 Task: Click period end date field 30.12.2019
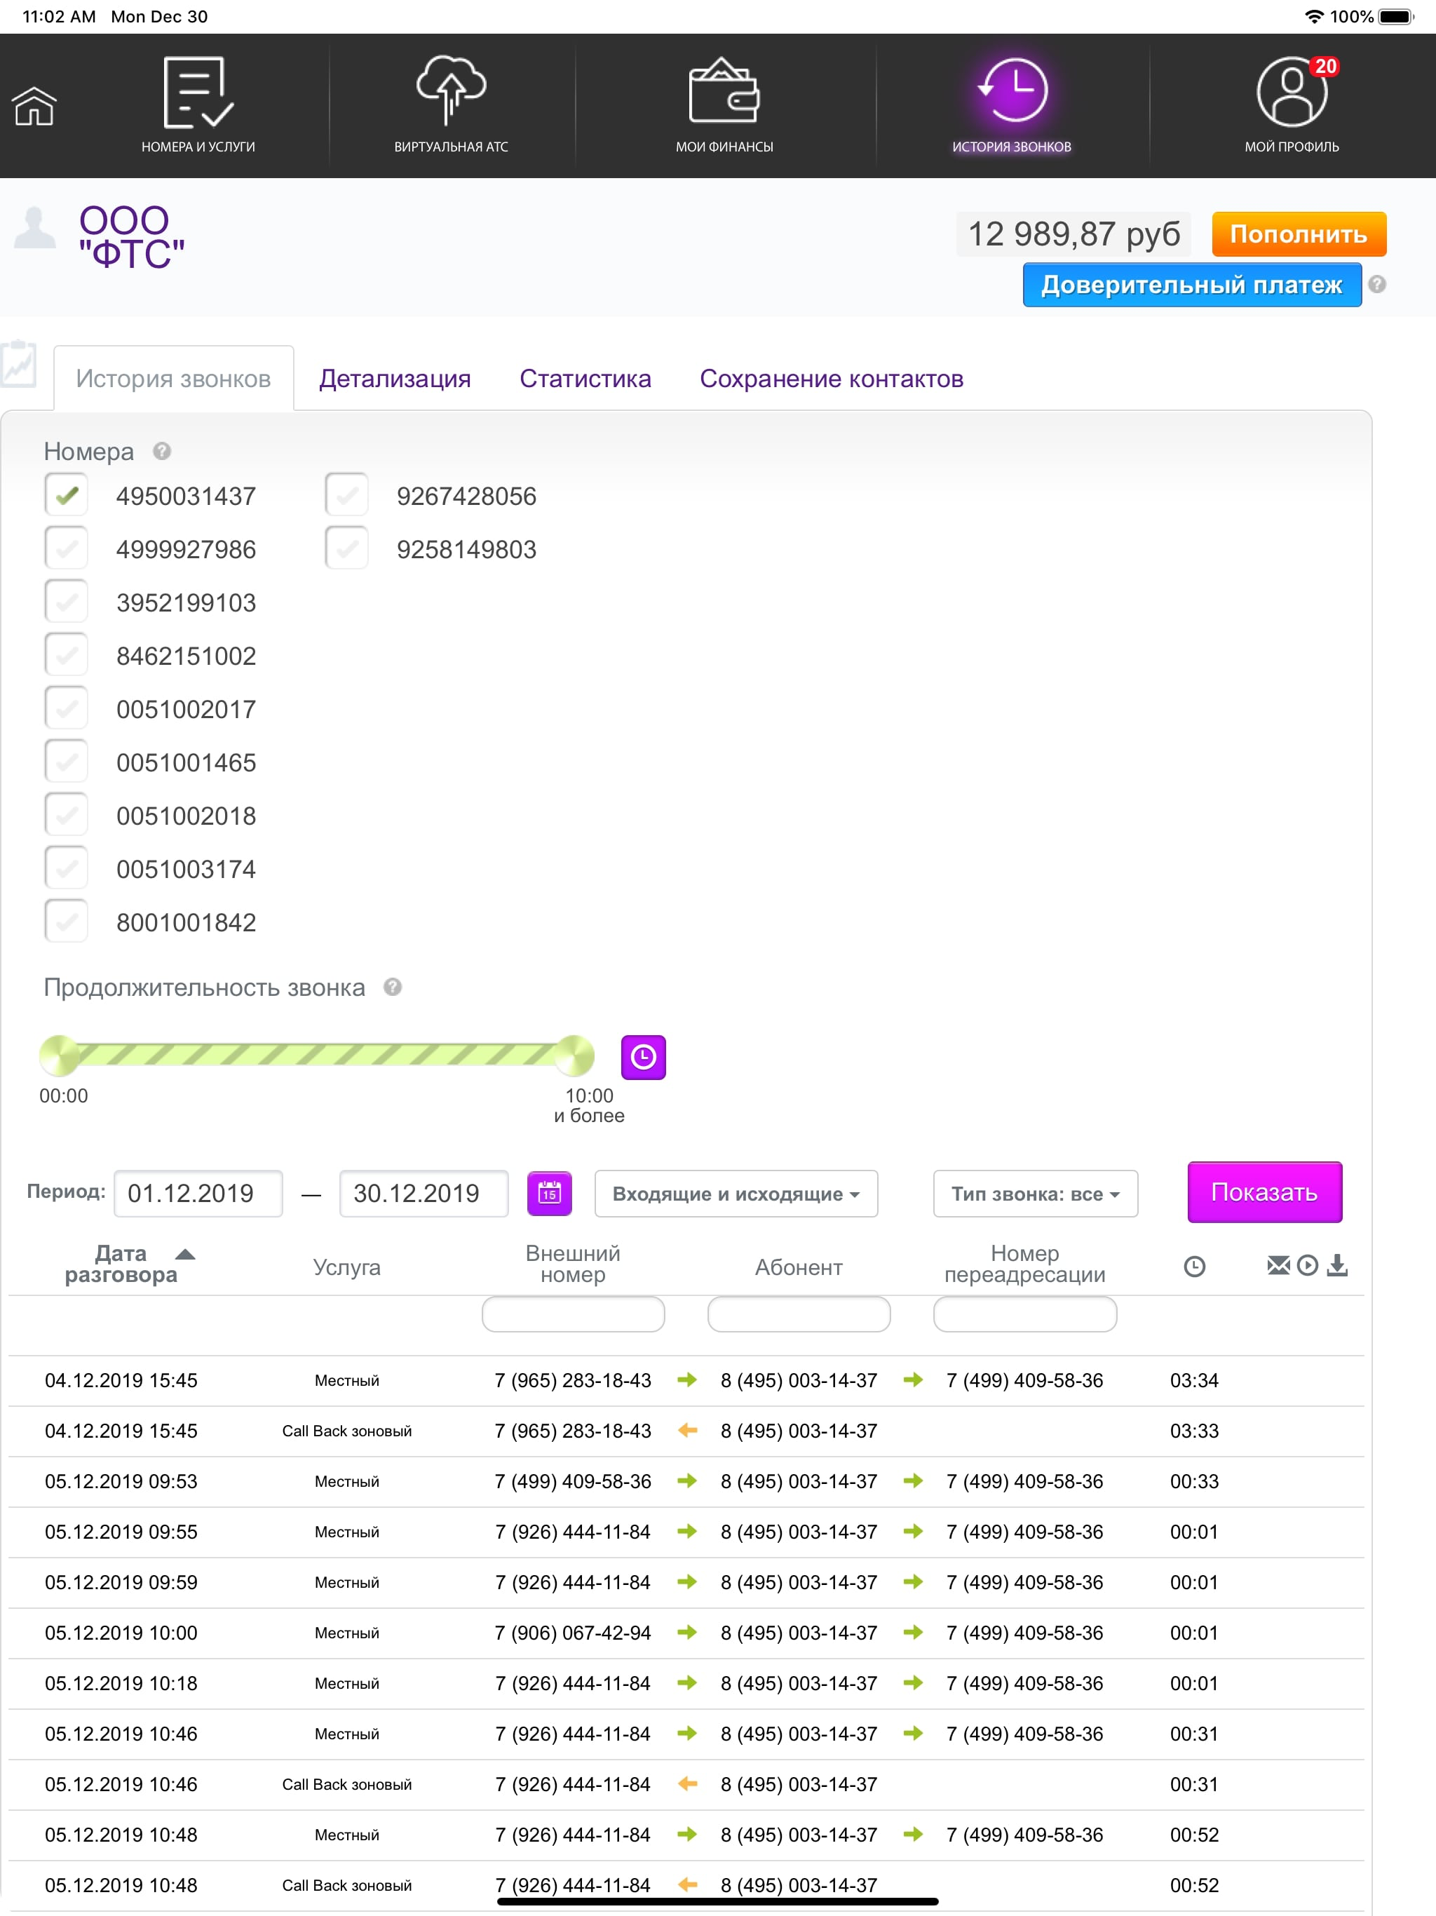point(424,1194)
